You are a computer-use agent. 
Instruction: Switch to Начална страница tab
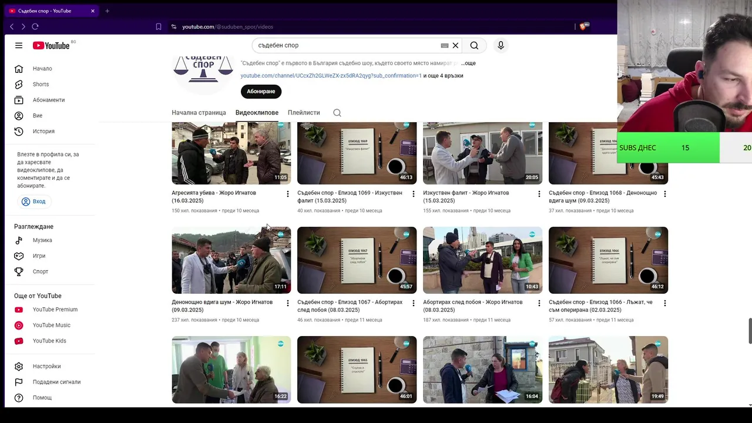[x=199, y=112]
